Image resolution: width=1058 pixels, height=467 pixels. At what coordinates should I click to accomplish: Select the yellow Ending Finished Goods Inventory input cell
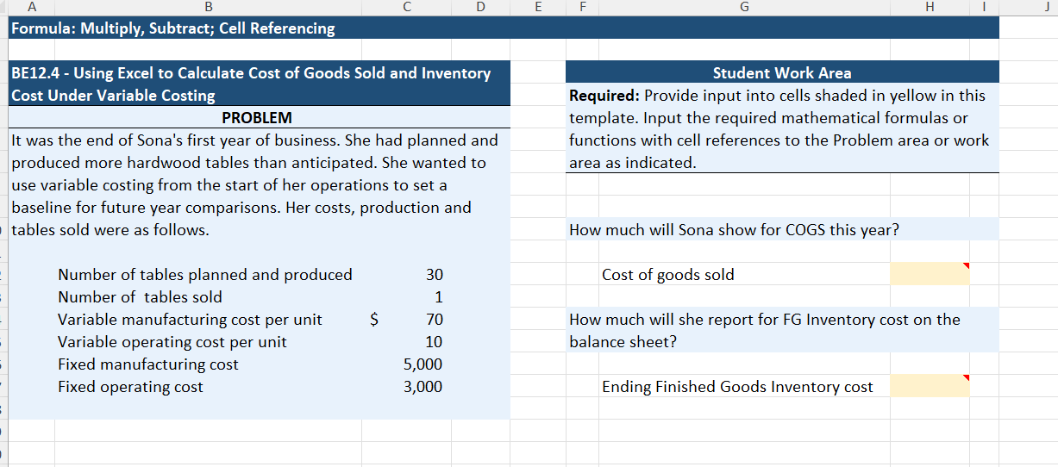coord(930,386)
